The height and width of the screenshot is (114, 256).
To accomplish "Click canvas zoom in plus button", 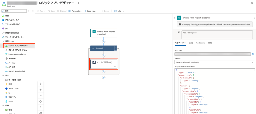I will (41, 90).
